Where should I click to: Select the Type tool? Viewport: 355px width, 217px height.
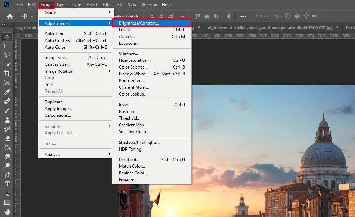pyautogui.click(x=7, y=184)
